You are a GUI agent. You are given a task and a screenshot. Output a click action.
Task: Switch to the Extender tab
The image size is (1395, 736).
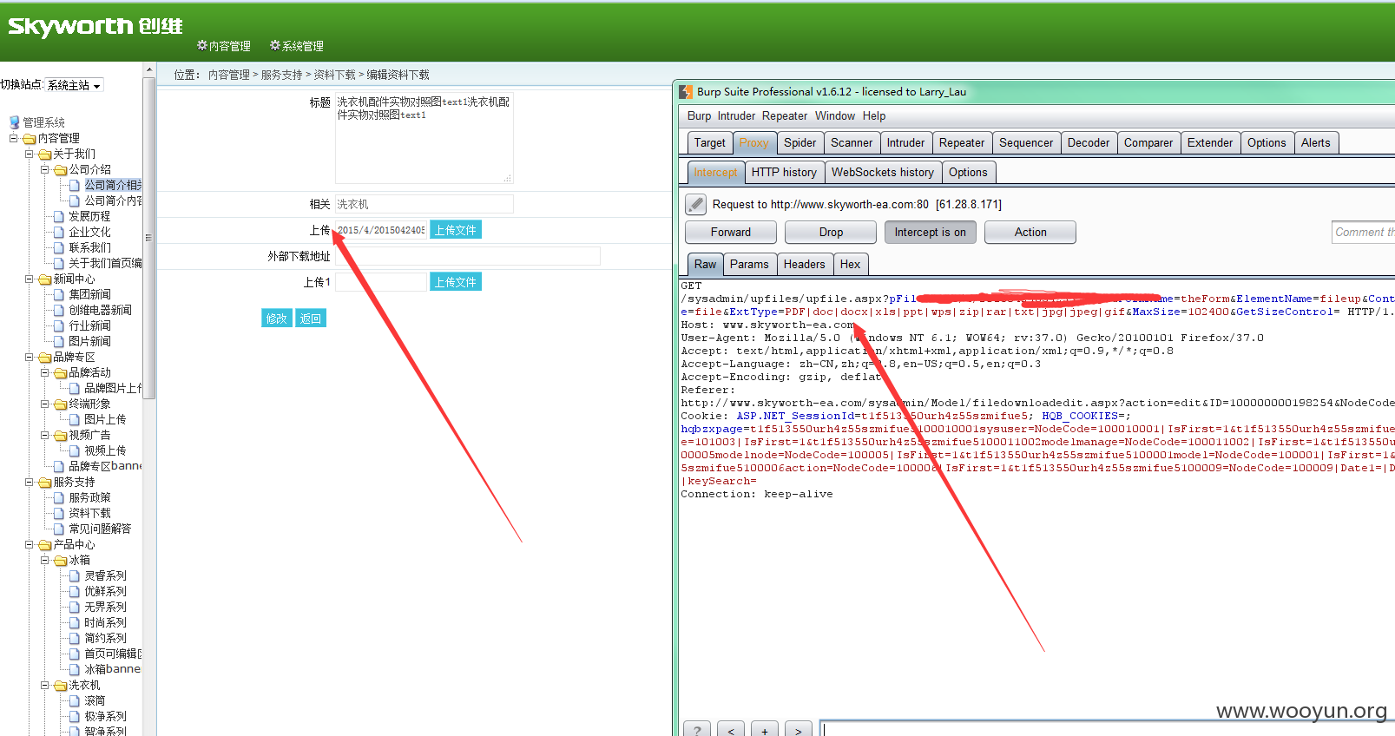1210,143
